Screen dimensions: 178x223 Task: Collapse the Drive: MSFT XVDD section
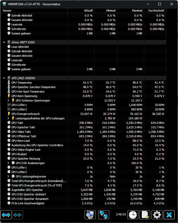coord(4,42)
